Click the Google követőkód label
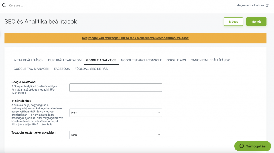 (24, 82)
